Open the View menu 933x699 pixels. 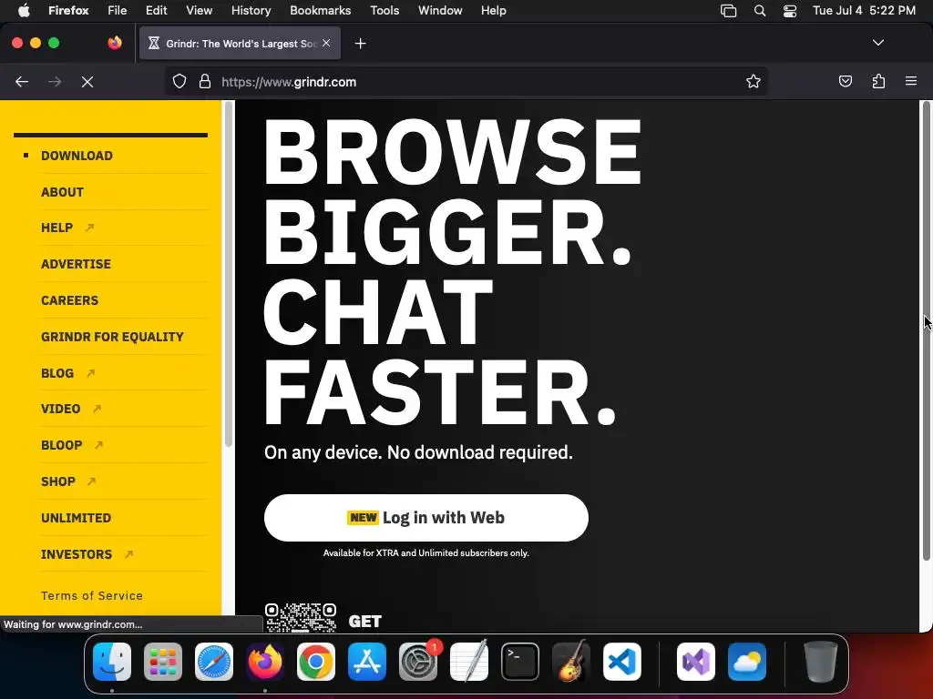(199, 10)
